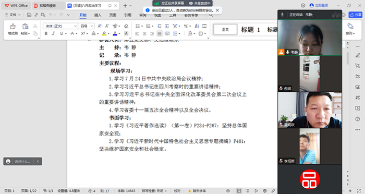Click the 立即登录 login button
This screenshot has height=194, width=365.
click(x=319, y=5)
